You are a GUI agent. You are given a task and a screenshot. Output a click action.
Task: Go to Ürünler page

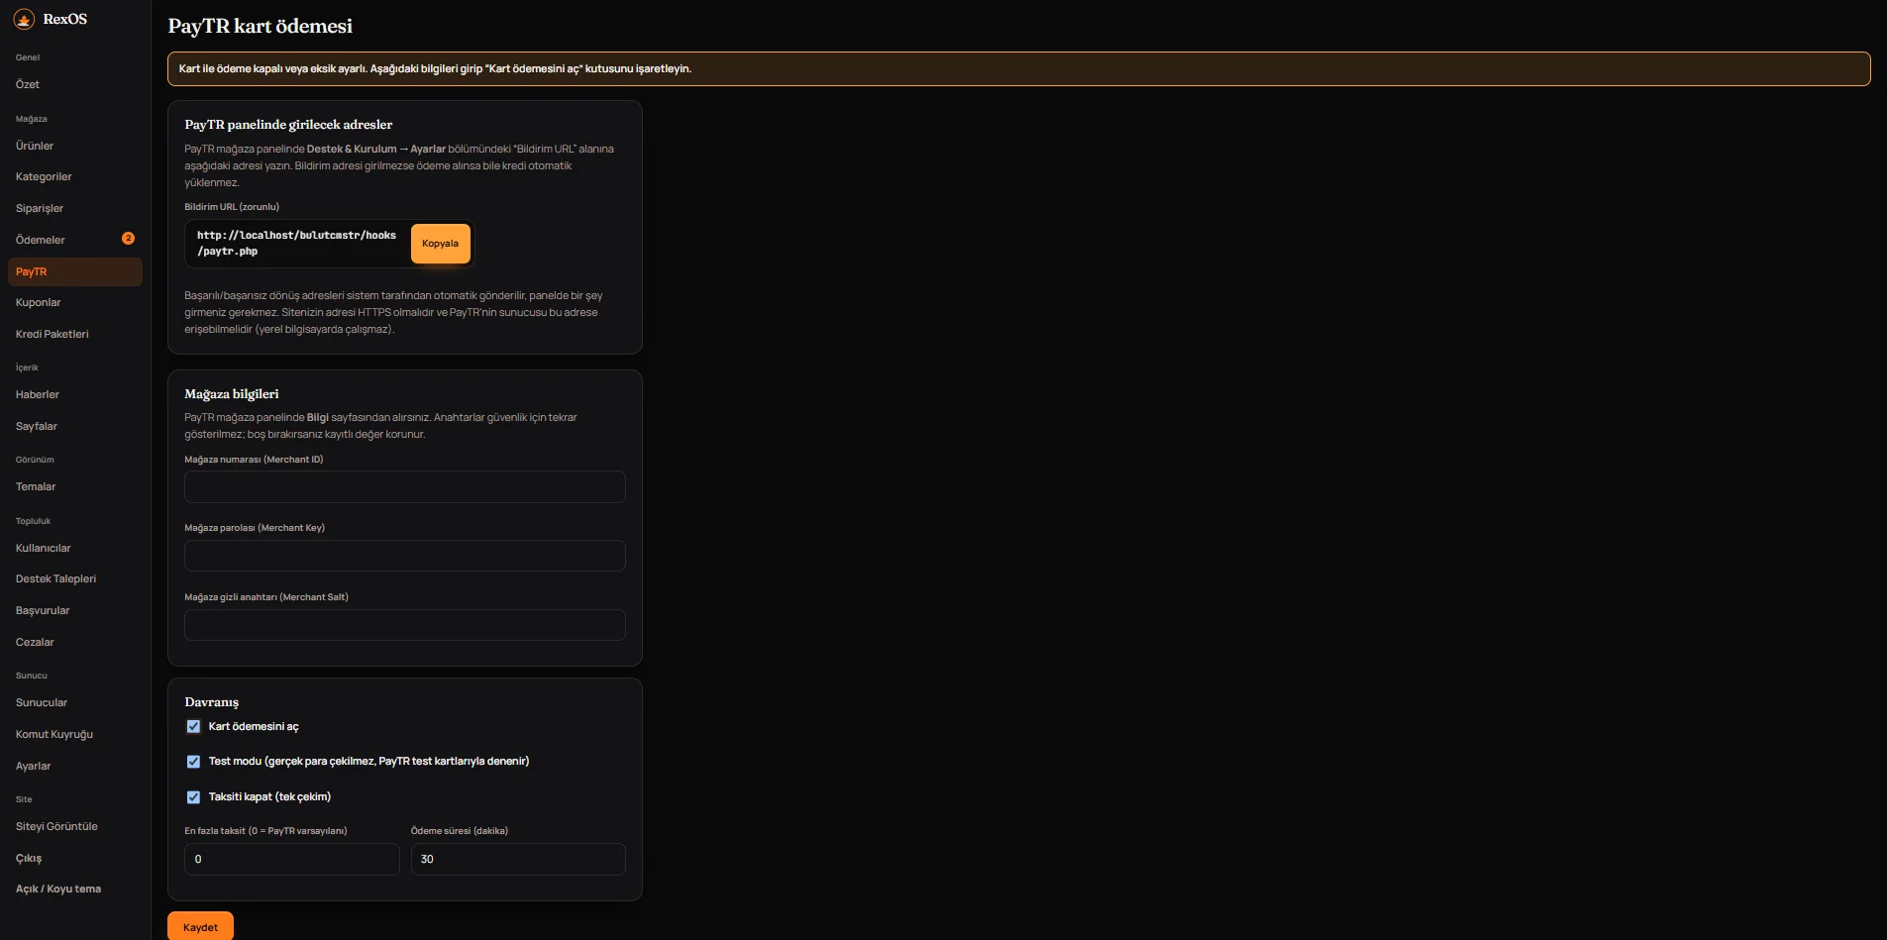(x=75, y=146)
